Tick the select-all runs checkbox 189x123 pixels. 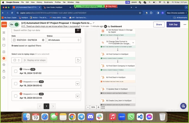[x=15, y=60]
